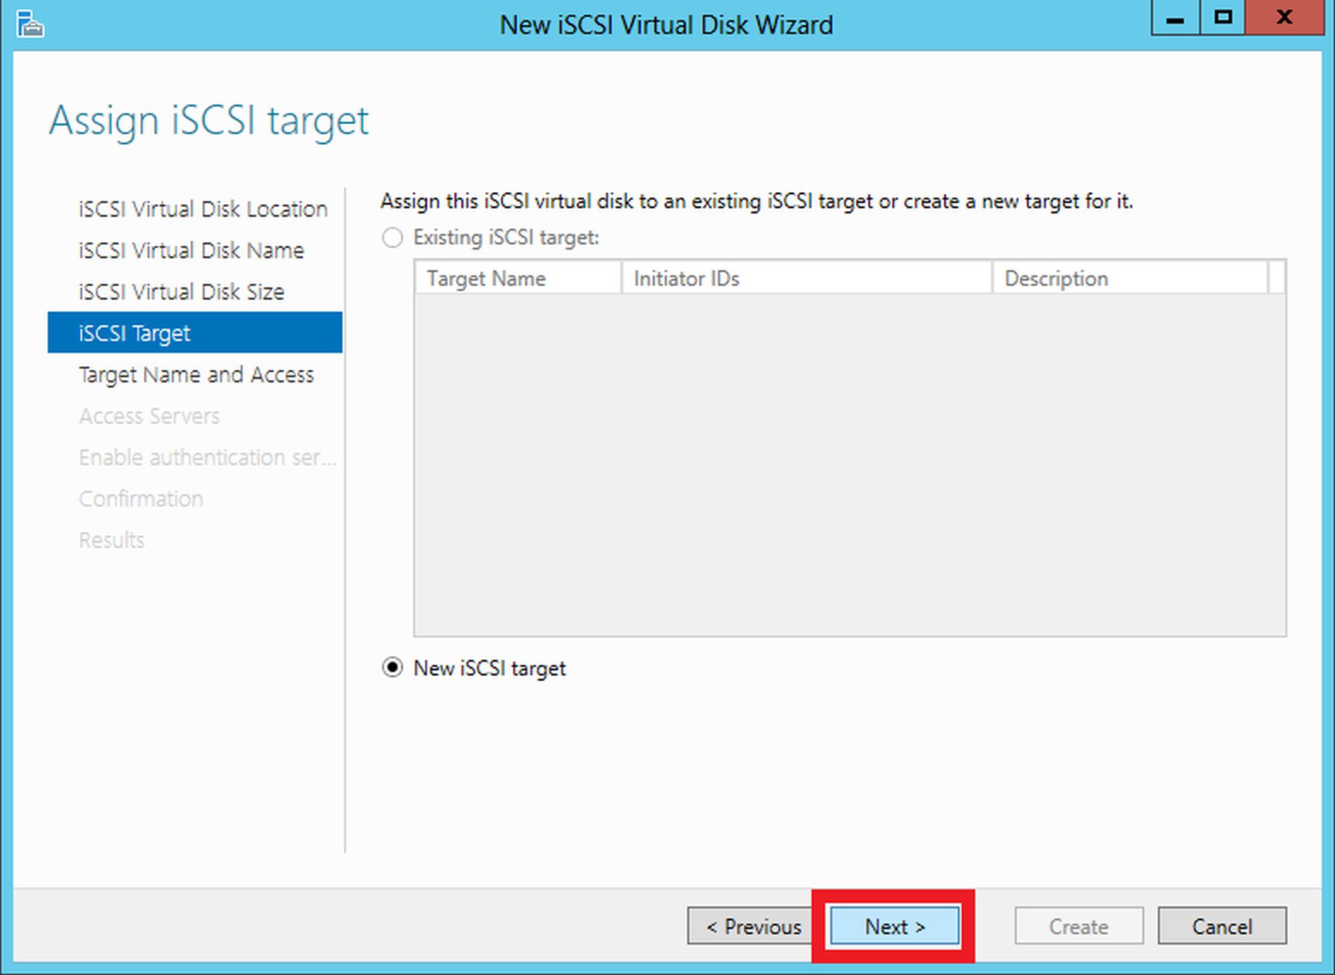The height and width of the screenshot is (975, 1335).
Task: Select the New iSCSI target option
Action: (392, 668)
